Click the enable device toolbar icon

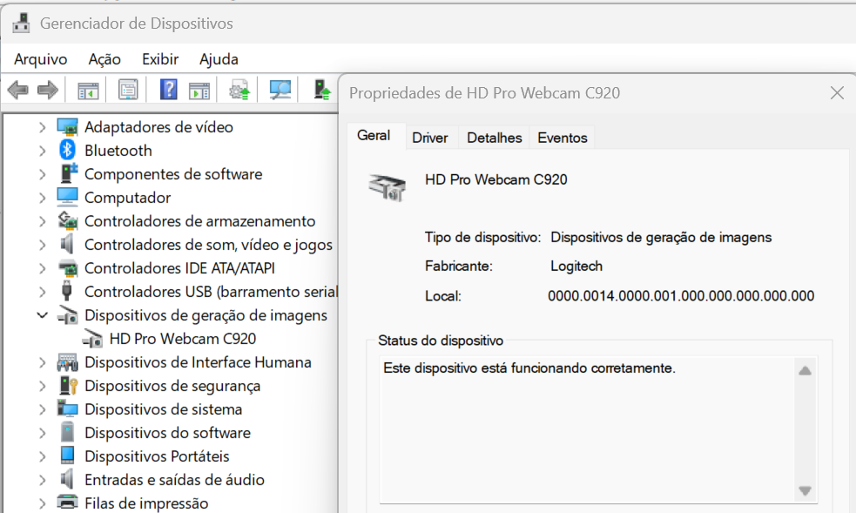321,90
